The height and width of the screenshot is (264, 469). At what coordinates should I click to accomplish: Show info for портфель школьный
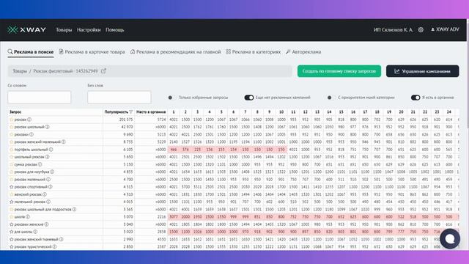51,150
